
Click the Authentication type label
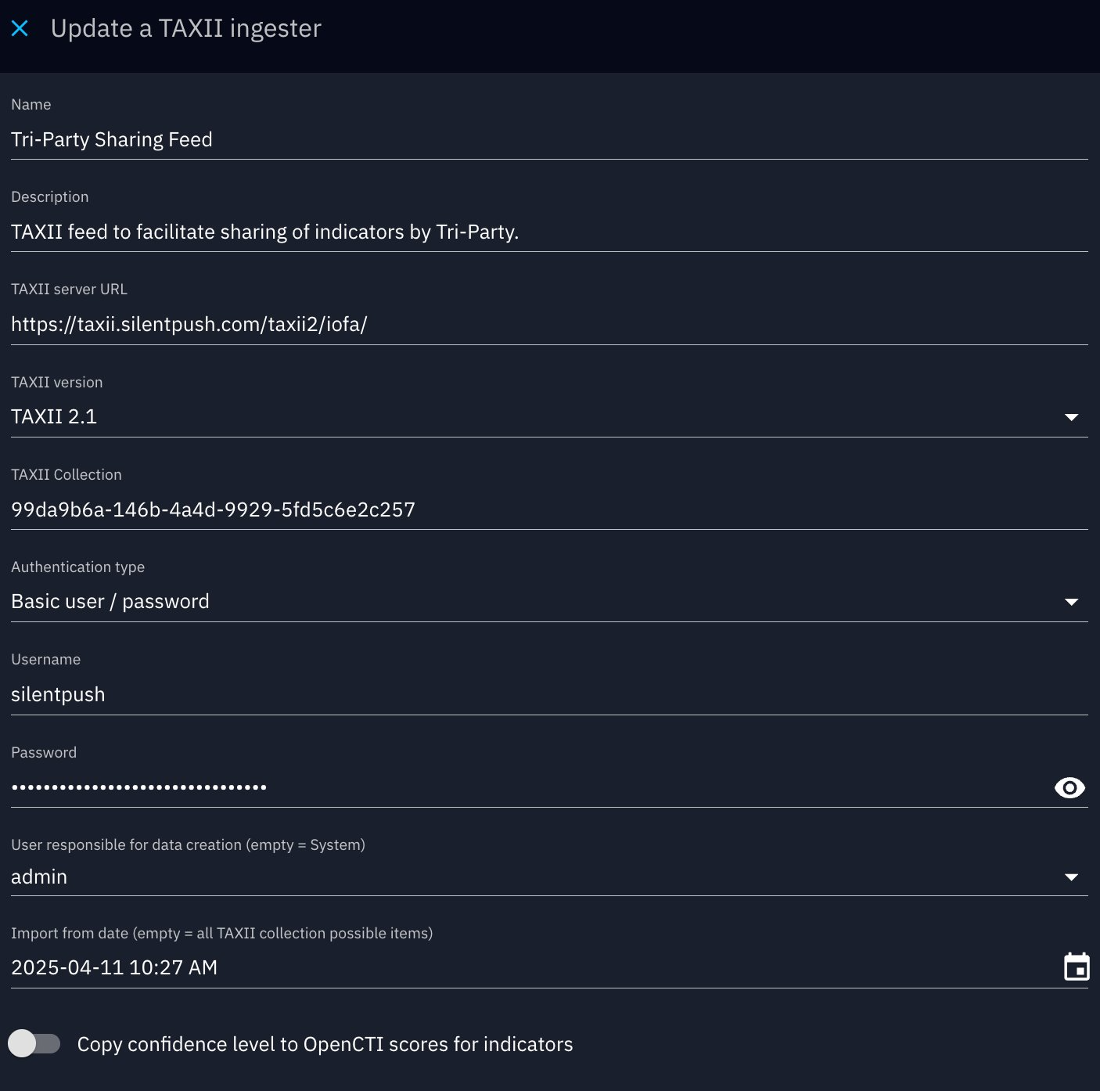coord(78,567)
